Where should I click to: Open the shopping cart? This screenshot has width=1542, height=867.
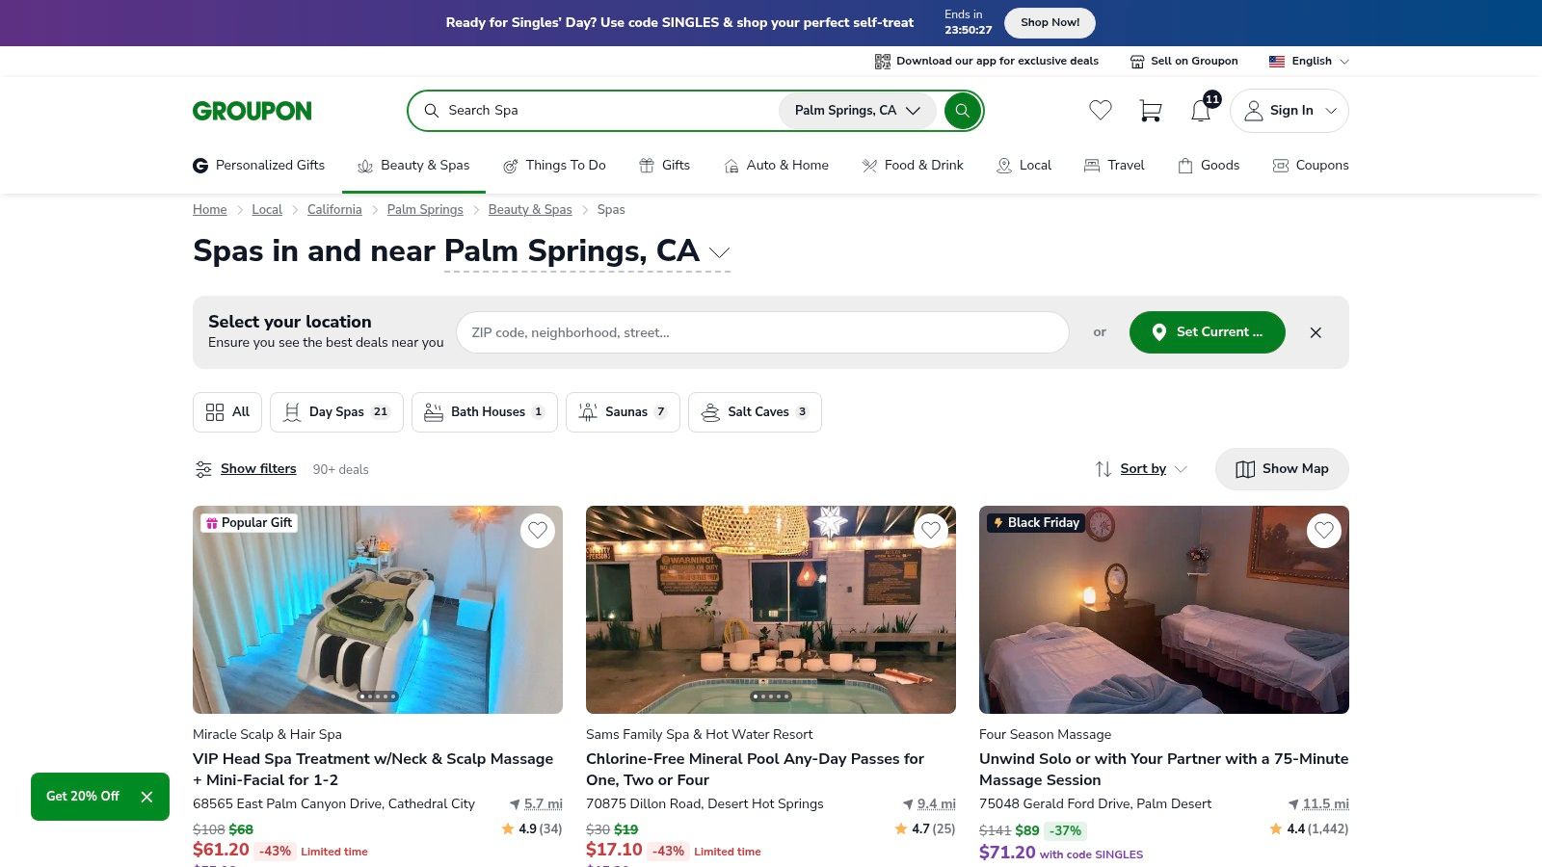(x=1150, y=111)
